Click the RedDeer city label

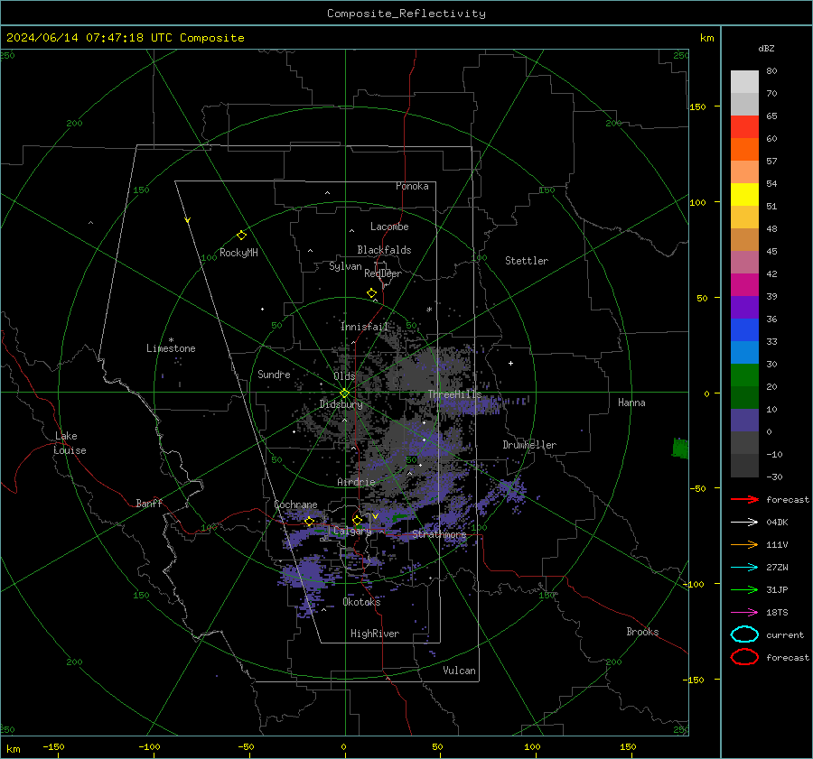[383, 273]
